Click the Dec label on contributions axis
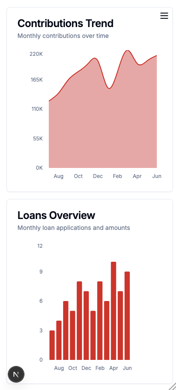The height and width of the screenshot is (390, 176). tap(98, 176)
